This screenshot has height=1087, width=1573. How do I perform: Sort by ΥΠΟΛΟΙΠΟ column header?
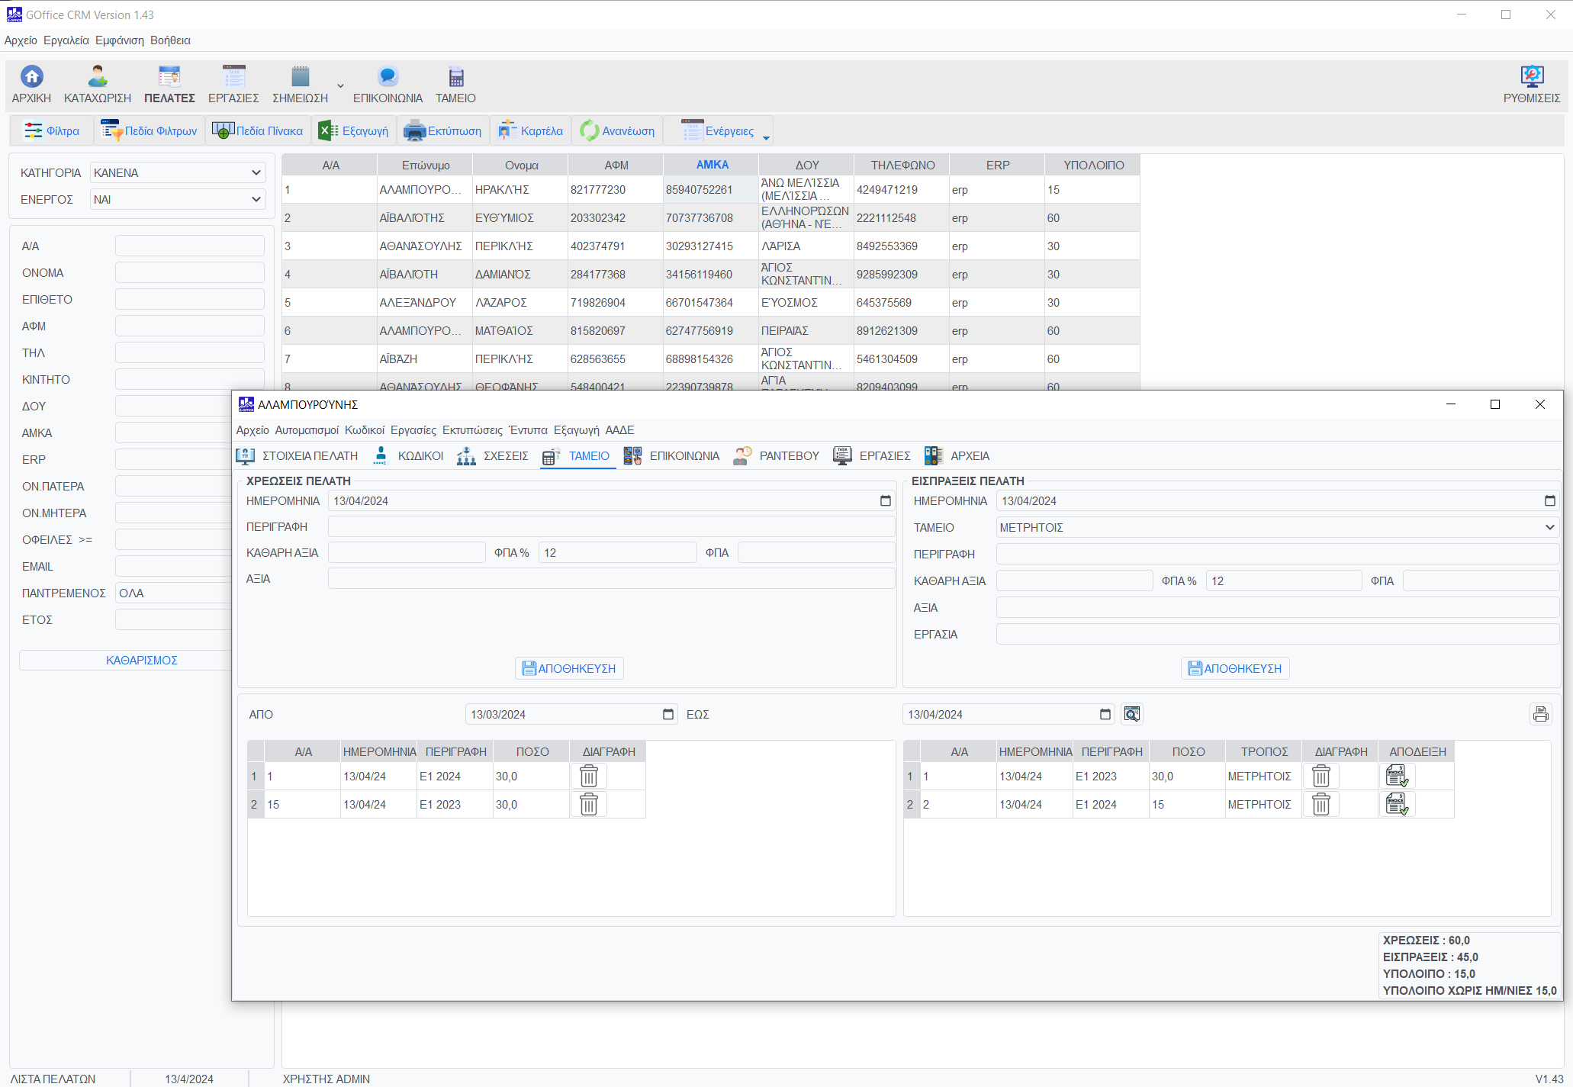coord(1092,165)
